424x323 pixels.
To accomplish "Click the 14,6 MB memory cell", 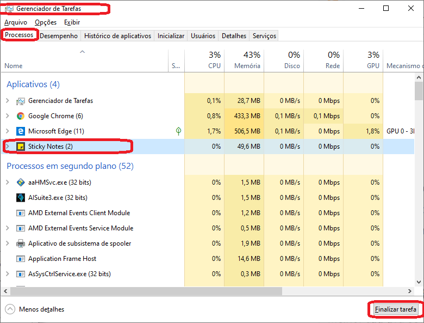I will [244, 259].
